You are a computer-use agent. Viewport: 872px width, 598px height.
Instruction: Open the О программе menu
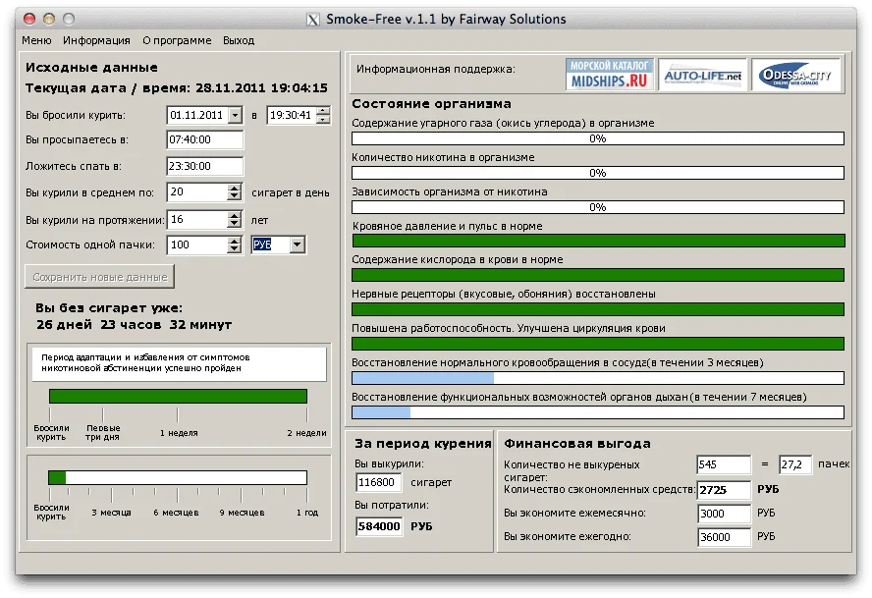177,40
